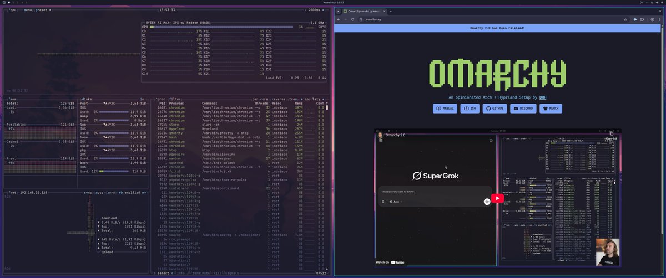
Task: Open the DISCORD button
Action: [523, 109]
